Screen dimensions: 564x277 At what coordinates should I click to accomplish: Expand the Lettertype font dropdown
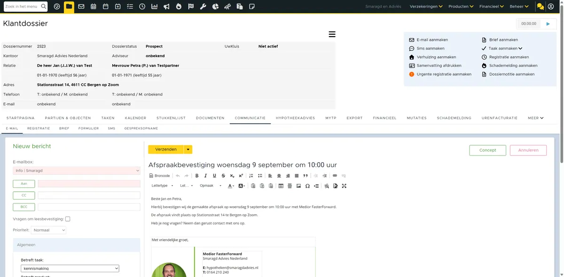click(x=162, y=186)
